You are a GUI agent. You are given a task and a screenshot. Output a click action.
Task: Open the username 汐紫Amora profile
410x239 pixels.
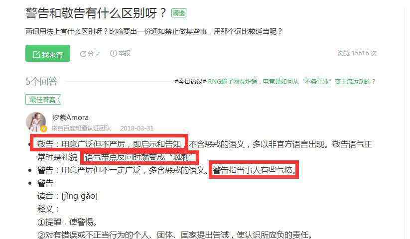(x=70, y=118)
